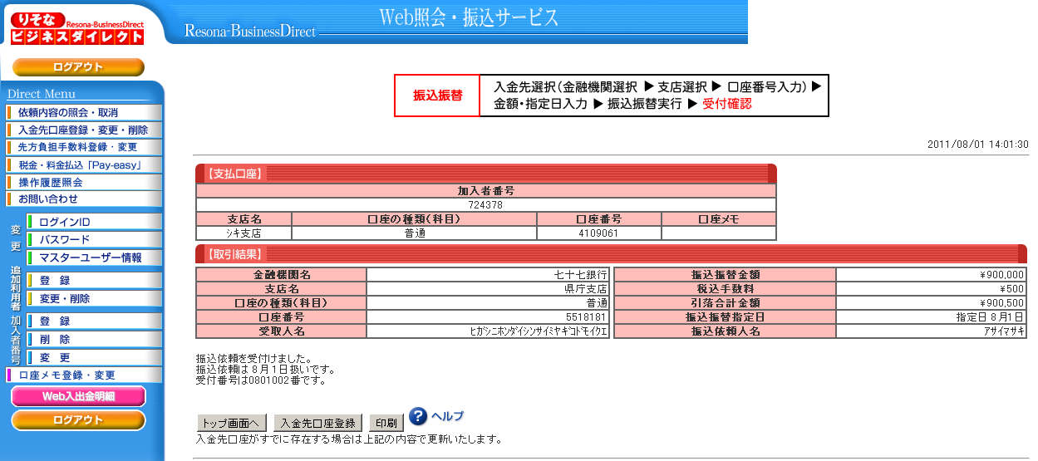Click the Web照会・振込サービス title banner

pos(469,17)
